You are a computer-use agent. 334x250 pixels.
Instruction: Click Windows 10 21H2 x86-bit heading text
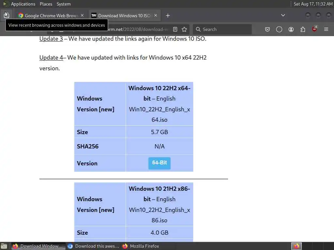coord(159,194)
